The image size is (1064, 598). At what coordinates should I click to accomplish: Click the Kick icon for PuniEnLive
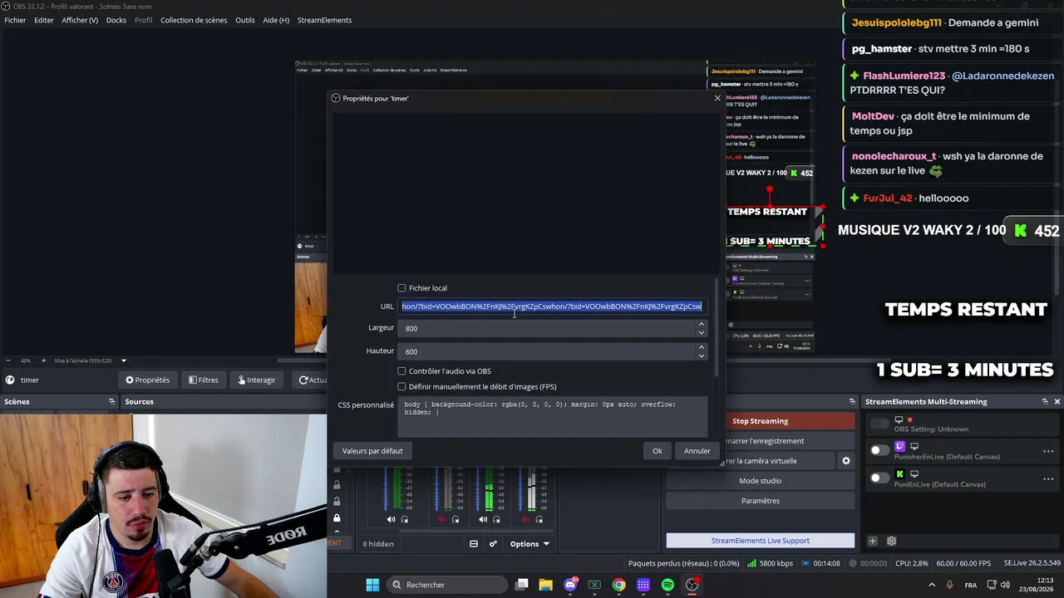pyautogui.click(x=899, y=474)
